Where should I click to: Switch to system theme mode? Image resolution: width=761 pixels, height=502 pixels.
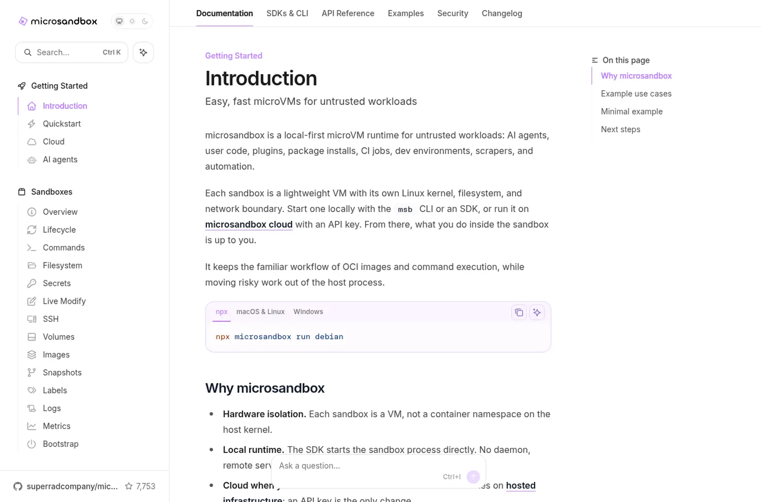119,21
